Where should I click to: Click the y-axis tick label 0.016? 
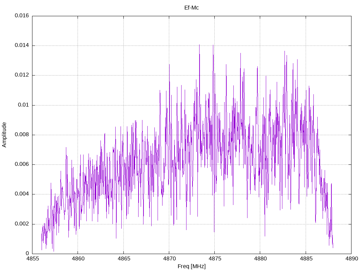click(22, 16)
